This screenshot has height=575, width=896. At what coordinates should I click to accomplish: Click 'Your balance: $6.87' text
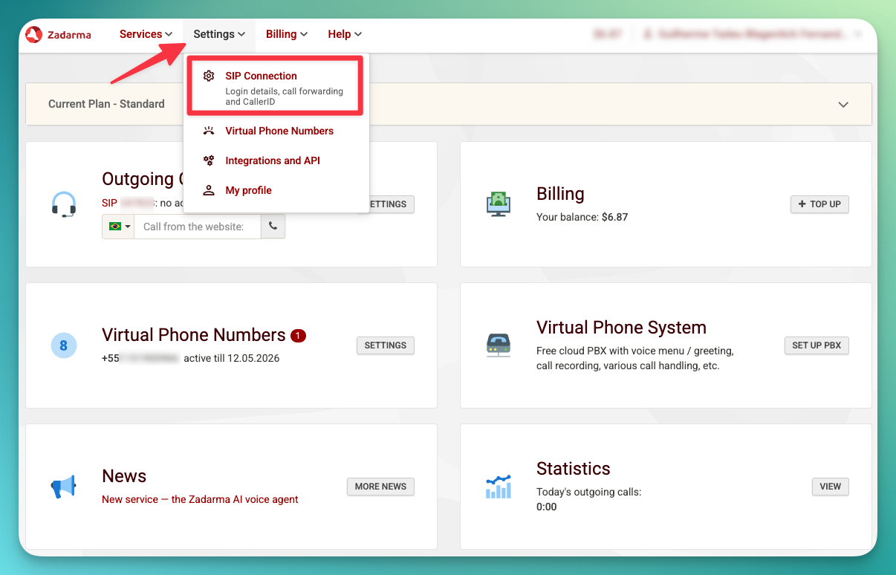[x=582, y=217]
